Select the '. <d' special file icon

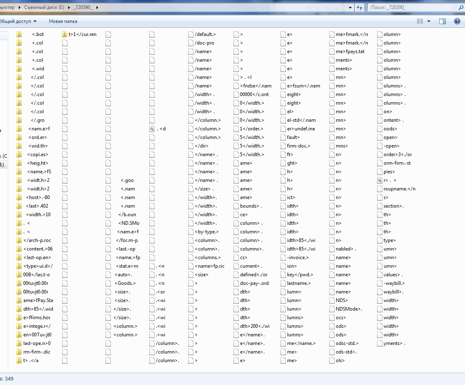click(152, 129)
